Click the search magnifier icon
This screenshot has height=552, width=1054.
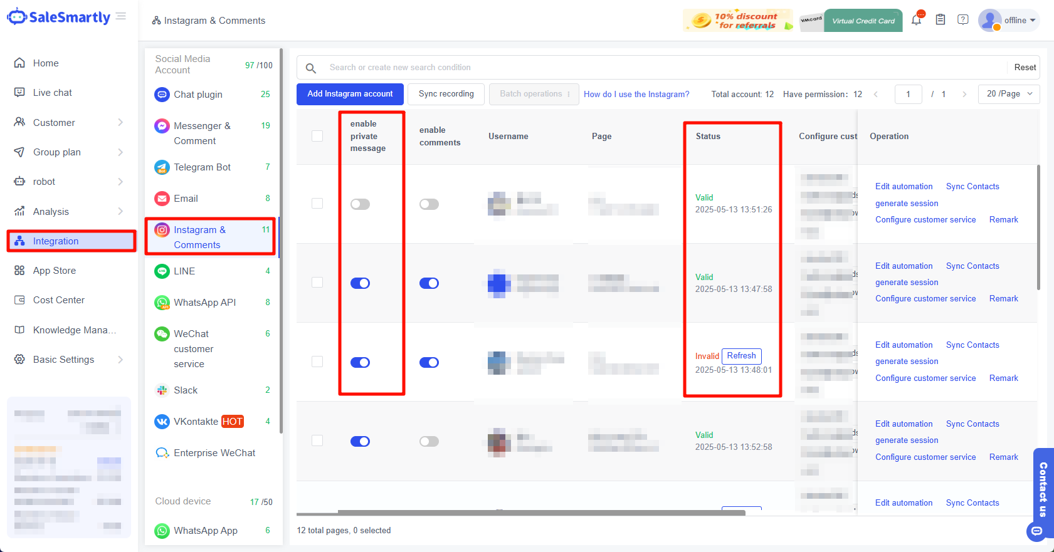click(x=310, y=68)
